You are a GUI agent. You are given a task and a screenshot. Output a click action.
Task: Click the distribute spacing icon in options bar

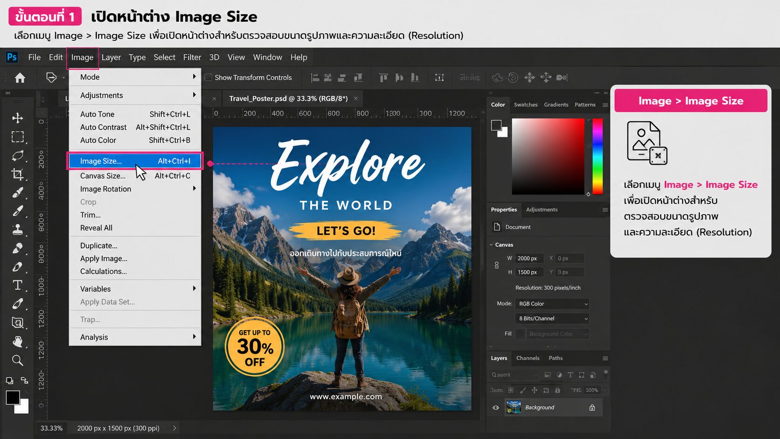439,77
